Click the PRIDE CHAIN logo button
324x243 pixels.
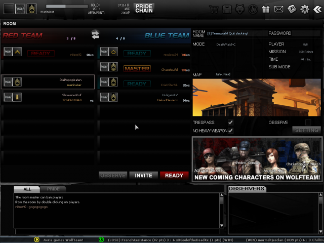click(x=144, y=8)
